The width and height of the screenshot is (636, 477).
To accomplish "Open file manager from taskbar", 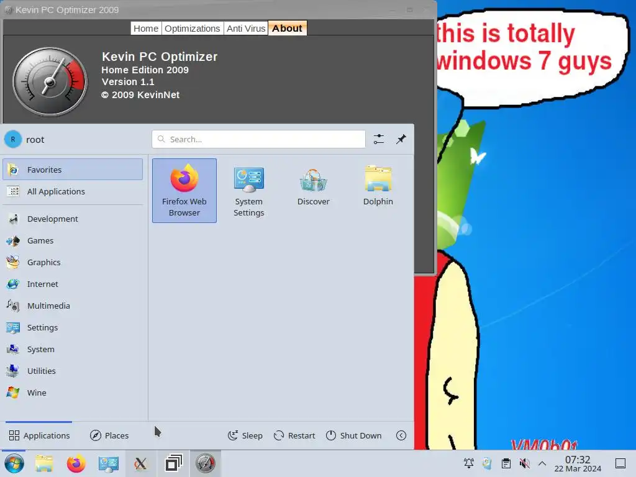I will [44, 463].
